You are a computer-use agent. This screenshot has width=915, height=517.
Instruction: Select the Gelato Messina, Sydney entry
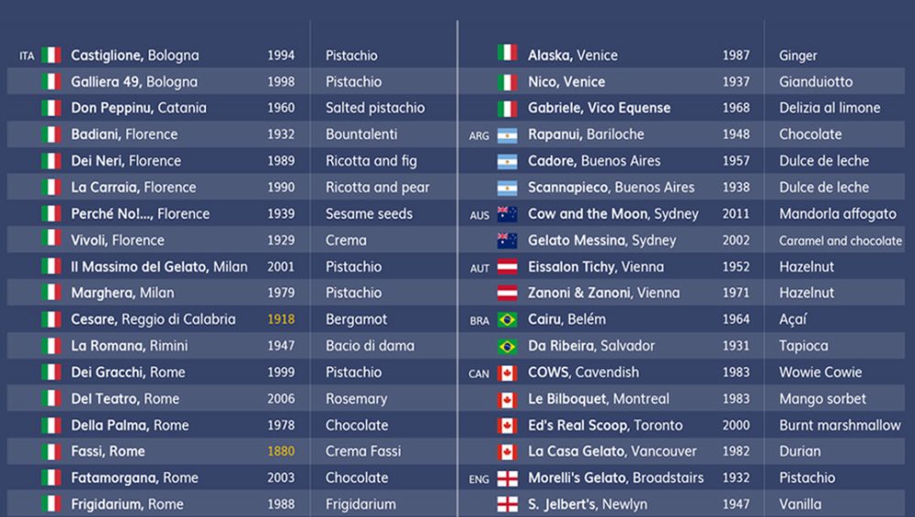click(601, 241)
